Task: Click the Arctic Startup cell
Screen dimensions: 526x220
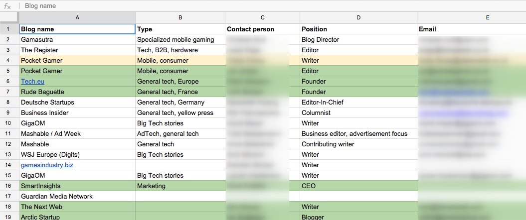Action: (77, 217)
